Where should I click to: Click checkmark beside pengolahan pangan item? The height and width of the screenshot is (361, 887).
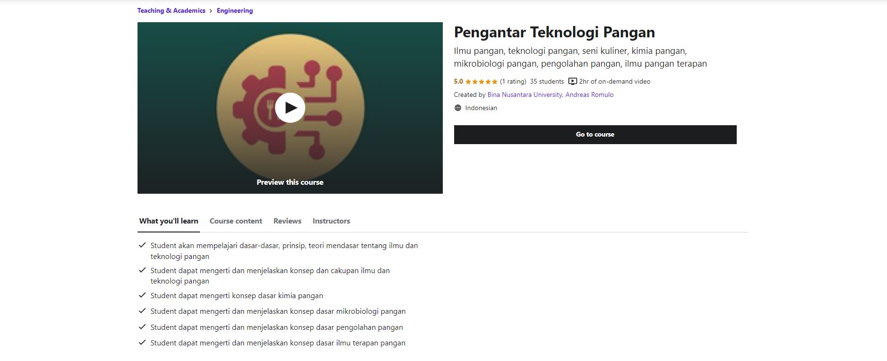coord(142,327)
